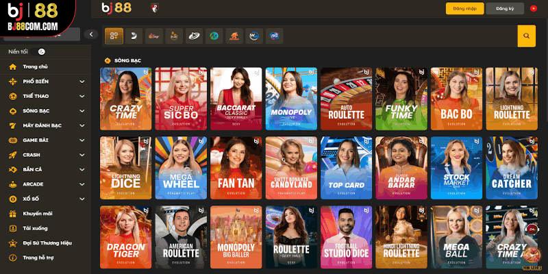Launch the American Roulette game card
548x274 pixels.
tap(181, 237)
